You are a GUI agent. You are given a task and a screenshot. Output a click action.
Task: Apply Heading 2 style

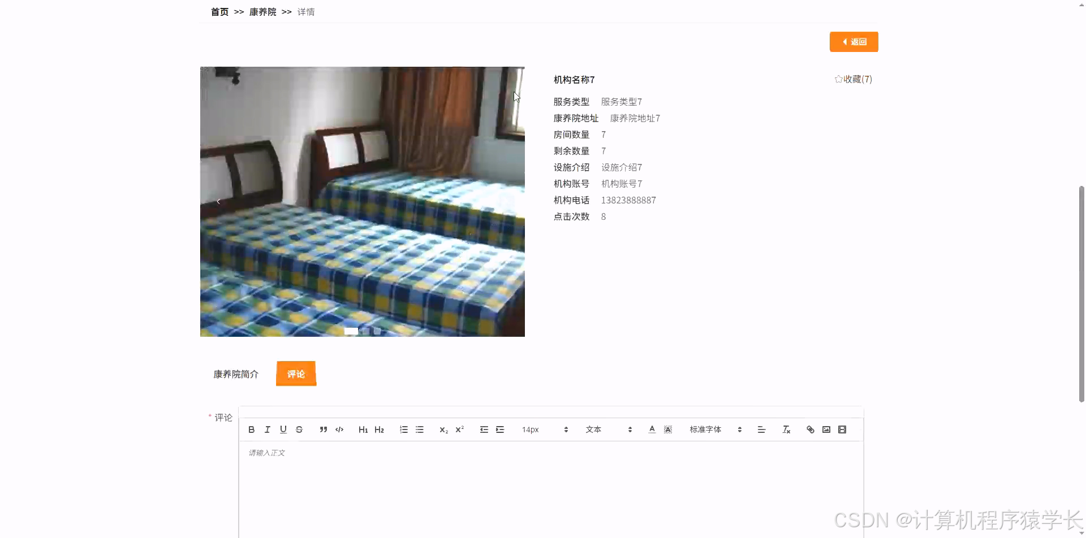(x=379, y=429)
